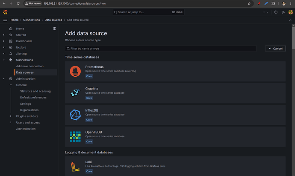Screen dimensions: 295x176
Task: Open the Grafana logo home icon
Action: (x=5, y=12)
